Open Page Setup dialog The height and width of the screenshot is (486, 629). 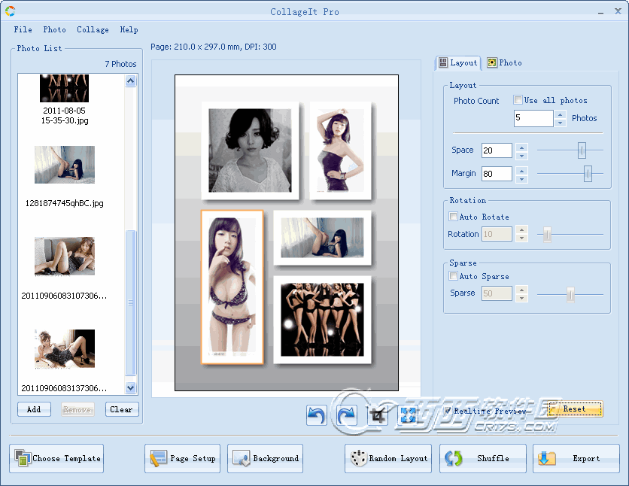pyautogui.click(x=183, y=458)
